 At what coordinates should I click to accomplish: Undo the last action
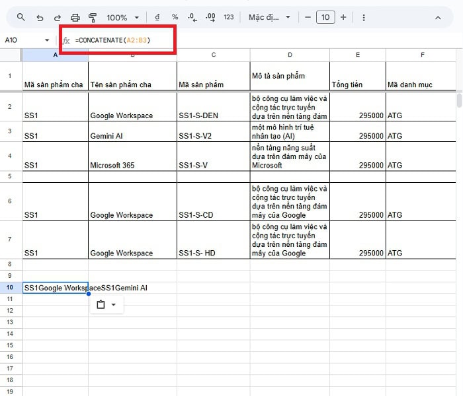[40, 17]
